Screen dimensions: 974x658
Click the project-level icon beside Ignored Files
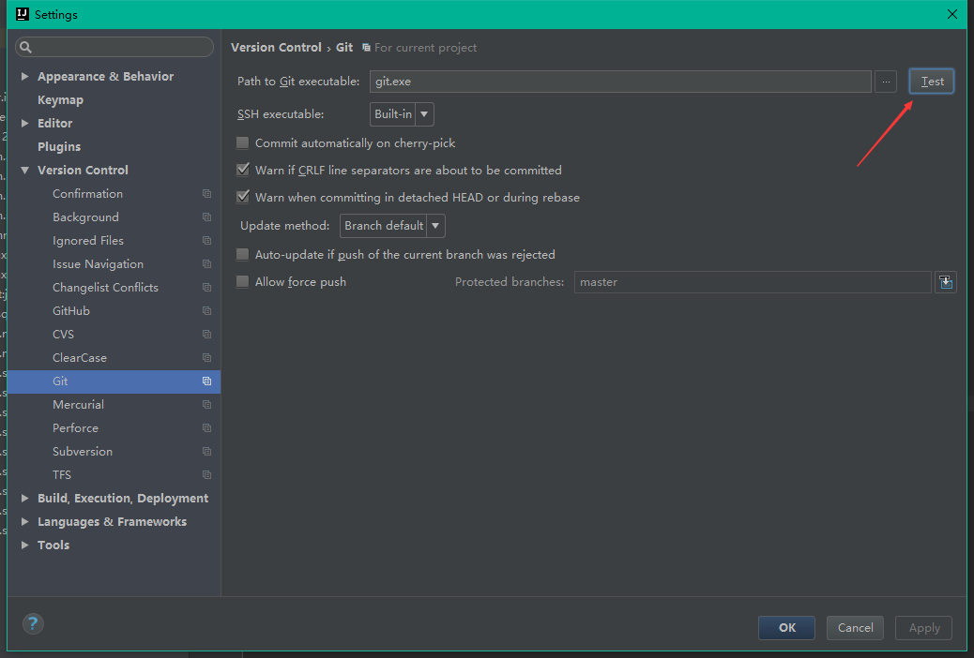pos(206,241)
